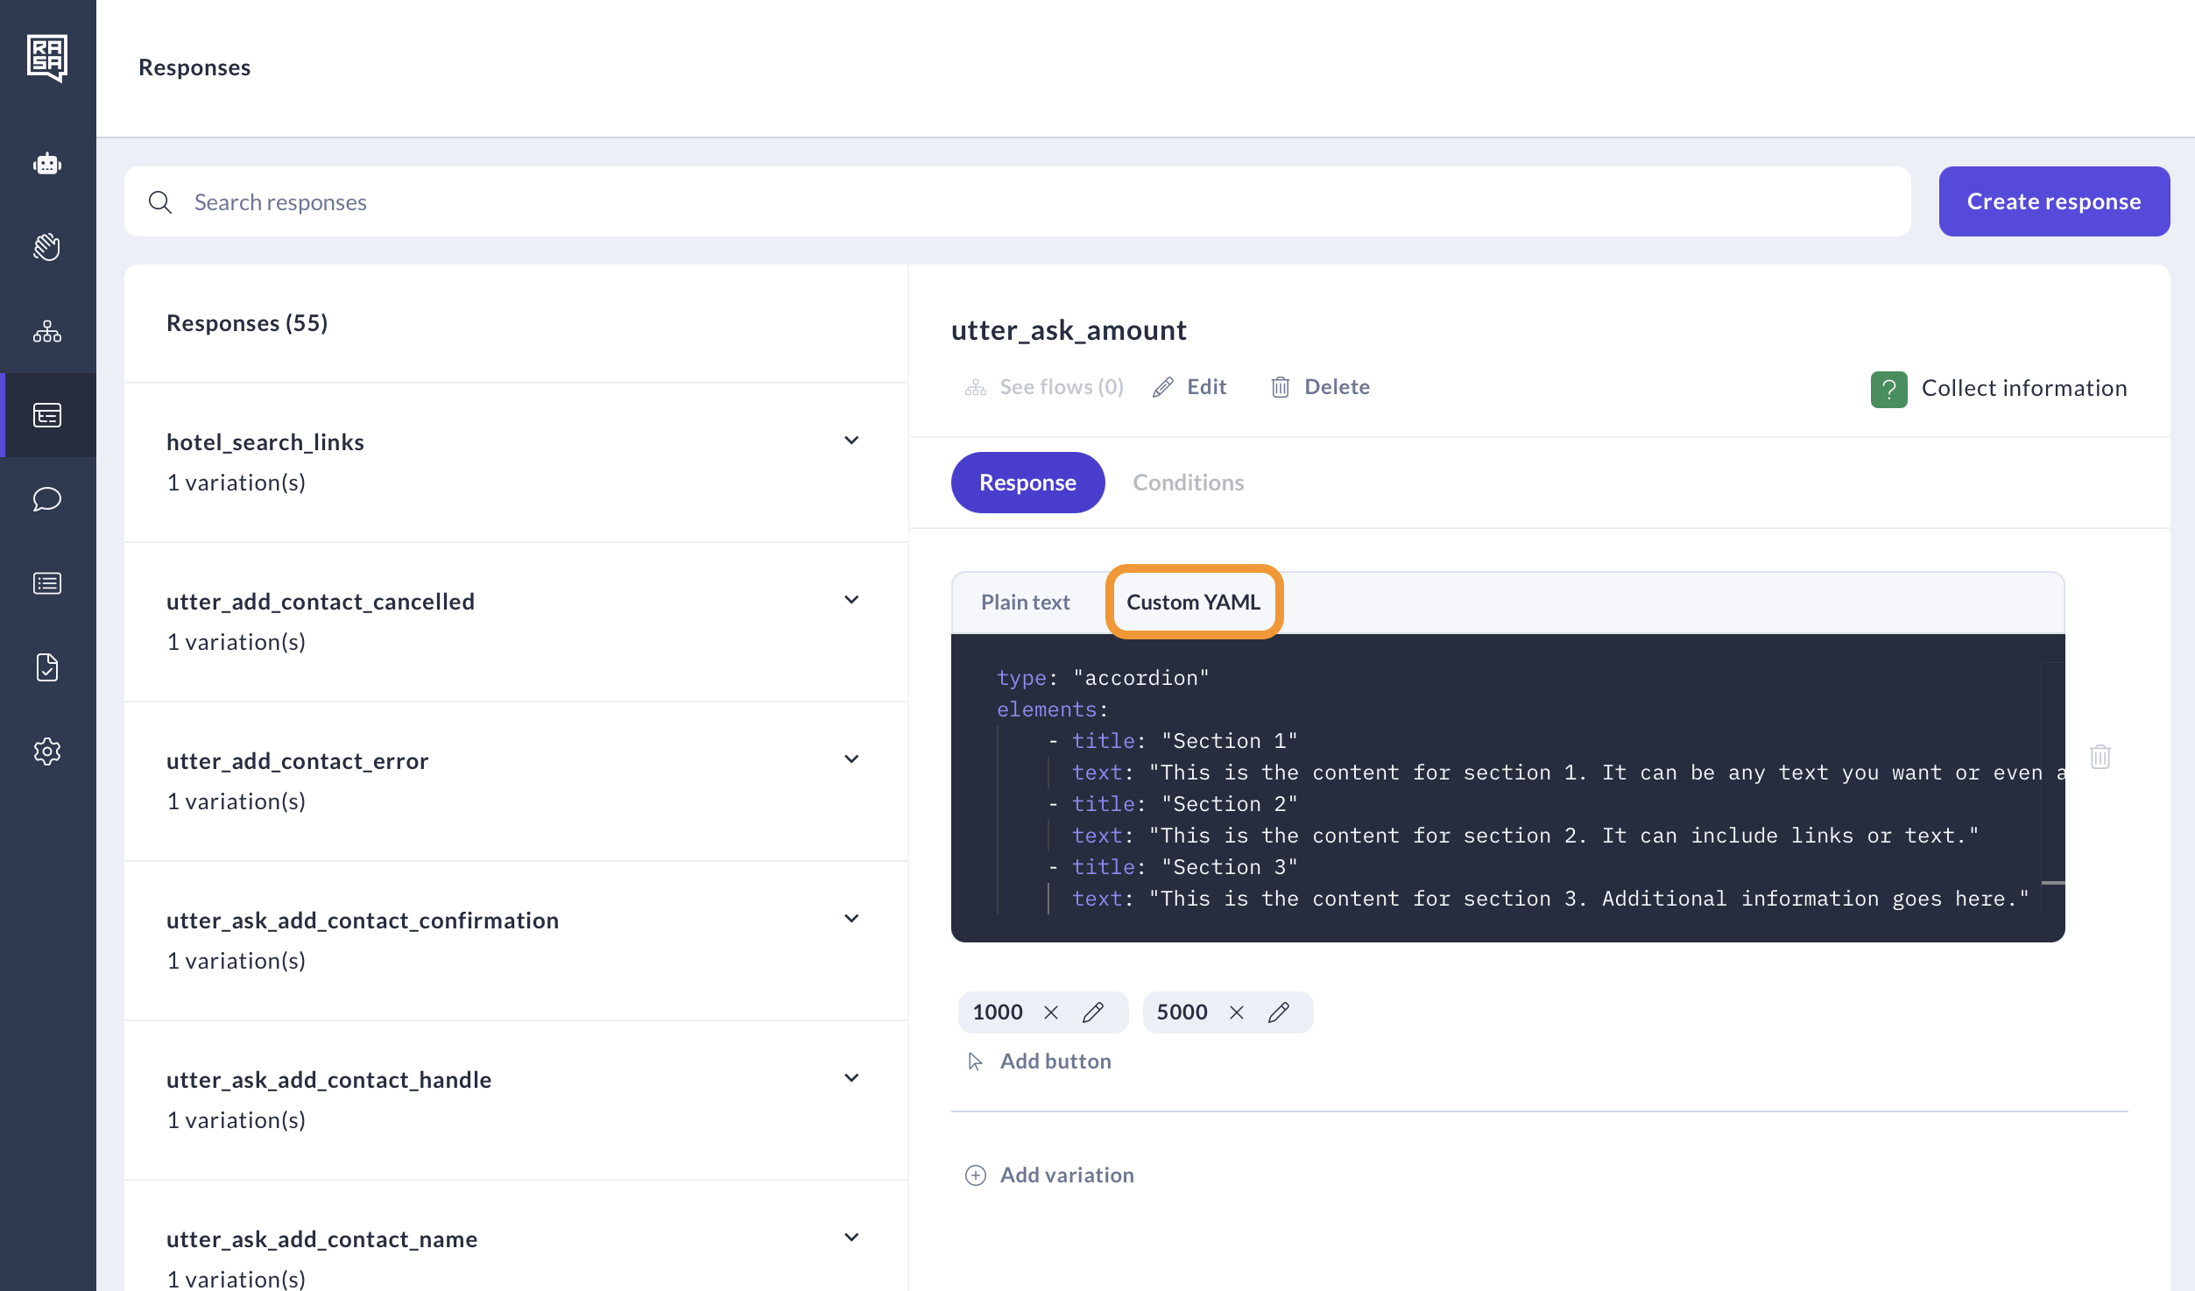Click Add button link
This screenshot has width=2195, height=1291.
point(1055,1062)
